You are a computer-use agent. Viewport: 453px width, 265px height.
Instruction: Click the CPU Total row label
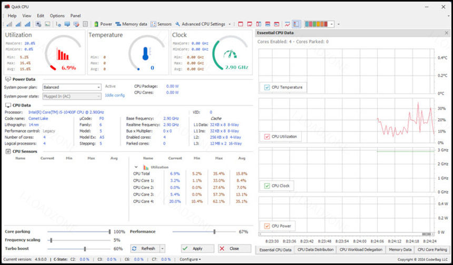tap(142, 174)
